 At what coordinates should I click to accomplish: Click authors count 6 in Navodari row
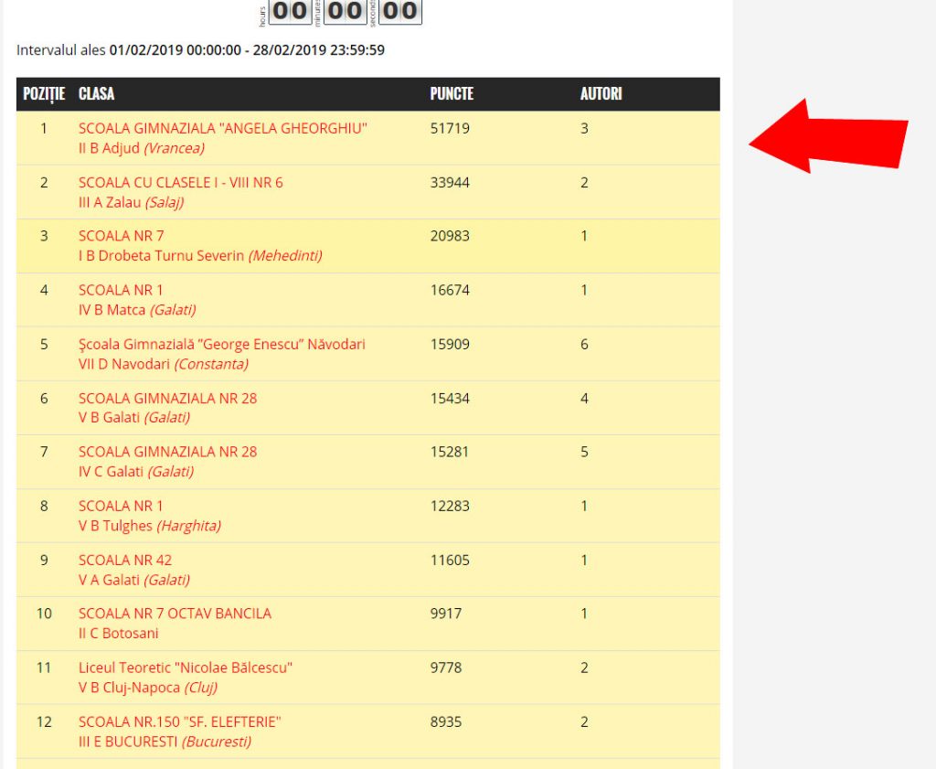(584, 345)
